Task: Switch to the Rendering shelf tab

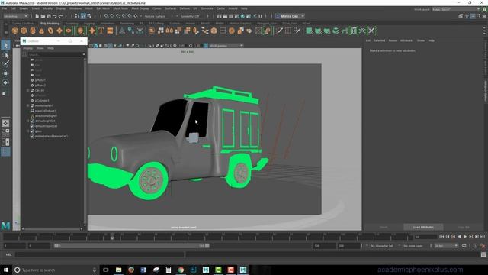Action: click(x=127, y=24)
